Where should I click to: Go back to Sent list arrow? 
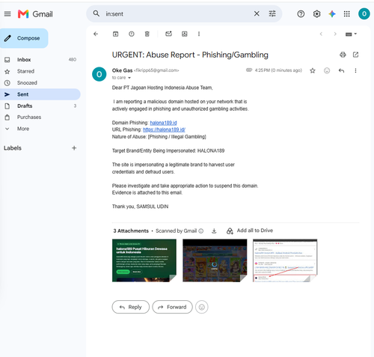point(96,34)
